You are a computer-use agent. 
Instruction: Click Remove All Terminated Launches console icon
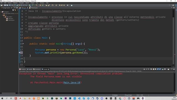click(x=149, y=69)
